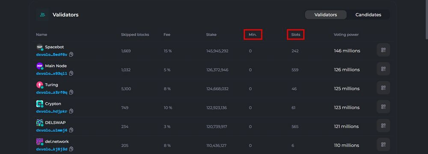The width and height of the screenshot is (428, 154).
Task: Open QR code for Turing validator
Action: point(383,88)
